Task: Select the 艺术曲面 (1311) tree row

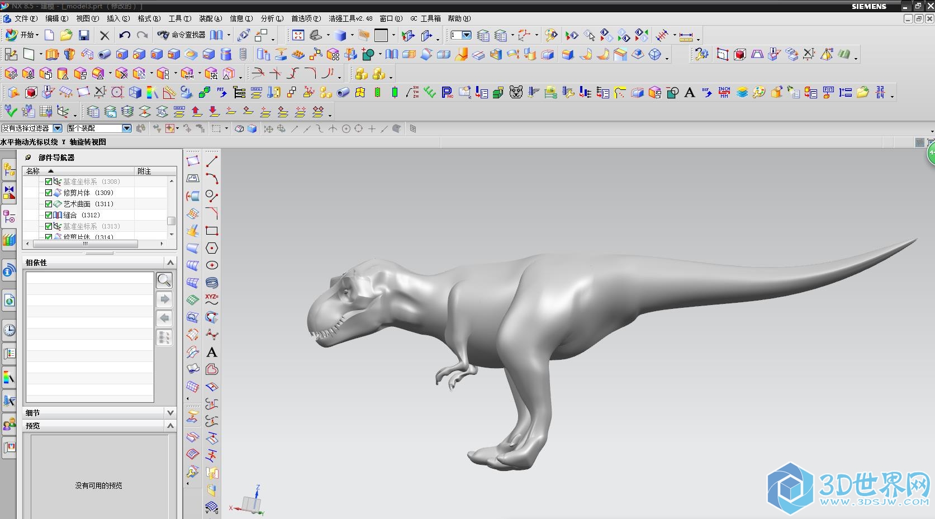Action: pos(88,204)
